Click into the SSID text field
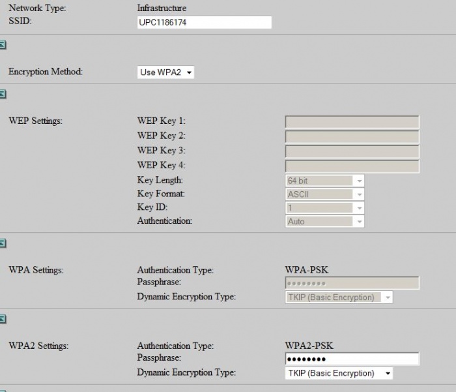The width and height of the screenshot is (456, 392). pyautogui.click(x=204, y=22)
